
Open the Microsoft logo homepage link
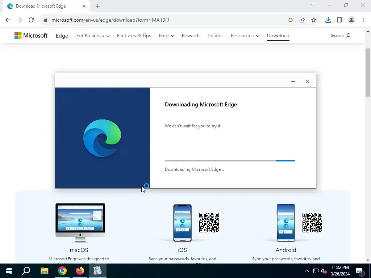(x=31, y=35)
